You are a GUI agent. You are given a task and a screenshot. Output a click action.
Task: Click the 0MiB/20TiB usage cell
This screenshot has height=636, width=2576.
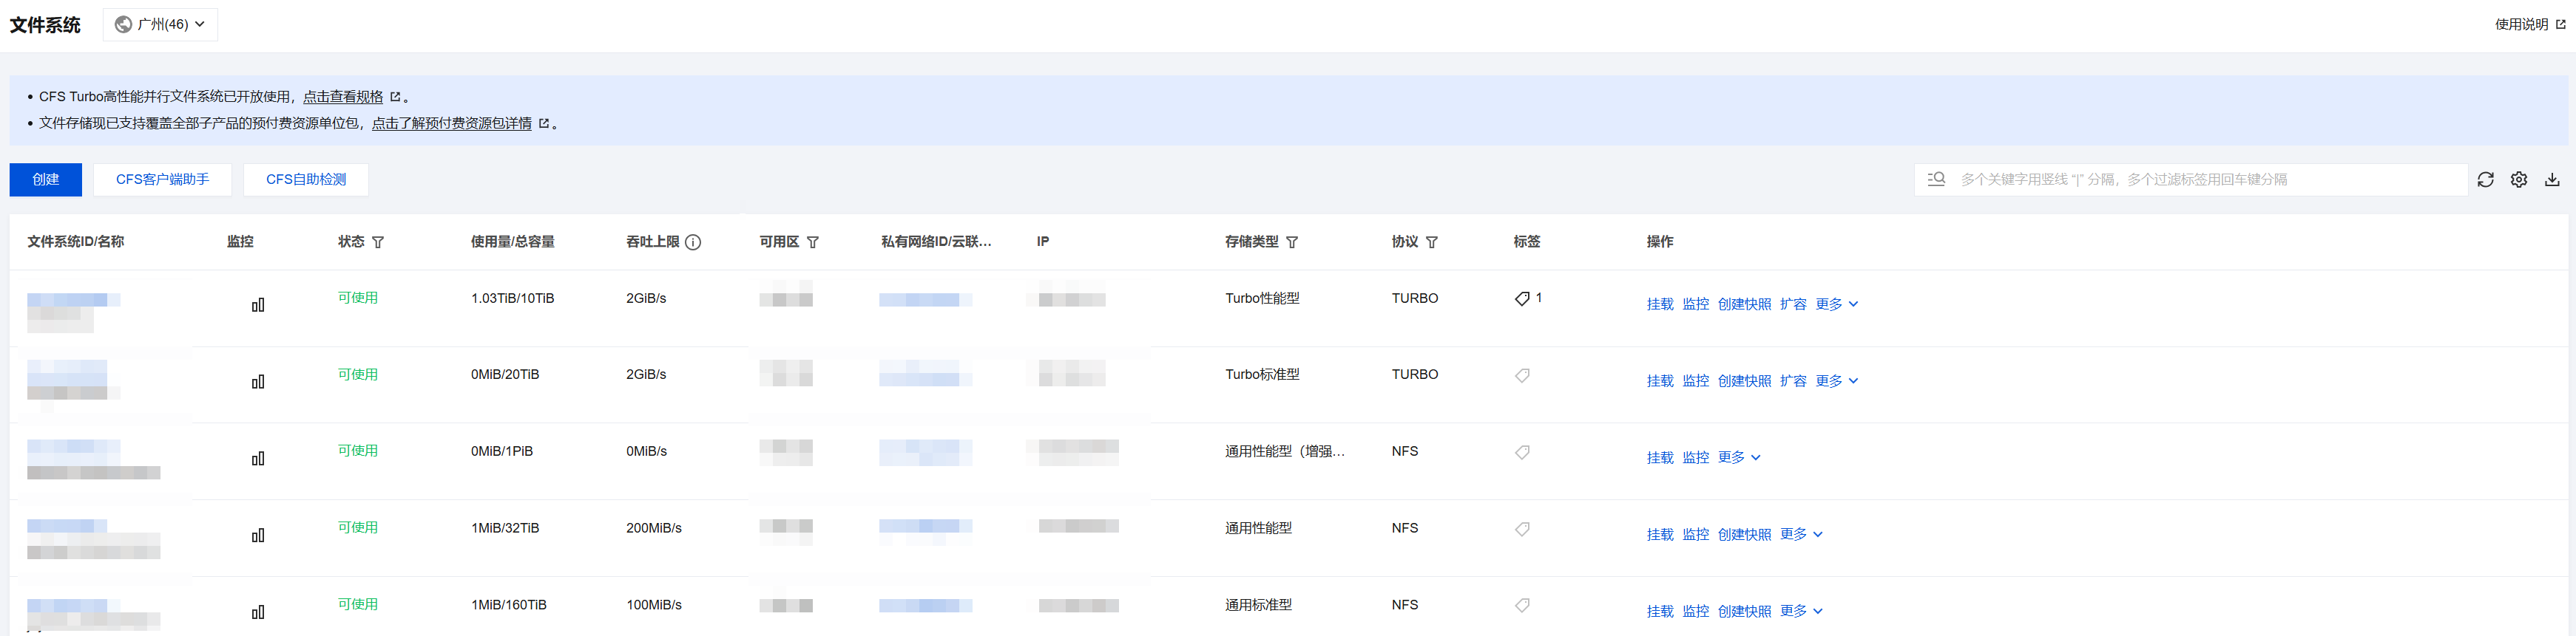[x=505, y=375]
